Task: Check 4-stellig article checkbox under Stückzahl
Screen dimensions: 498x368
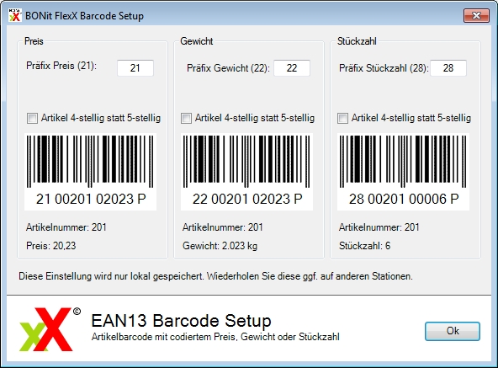Action: coord(342,119)
